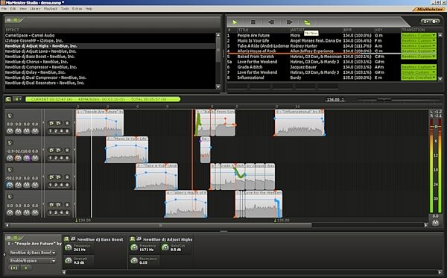Jump to next track with the right arrow
Screen dimensions: 447x278
tap(289, 22)
